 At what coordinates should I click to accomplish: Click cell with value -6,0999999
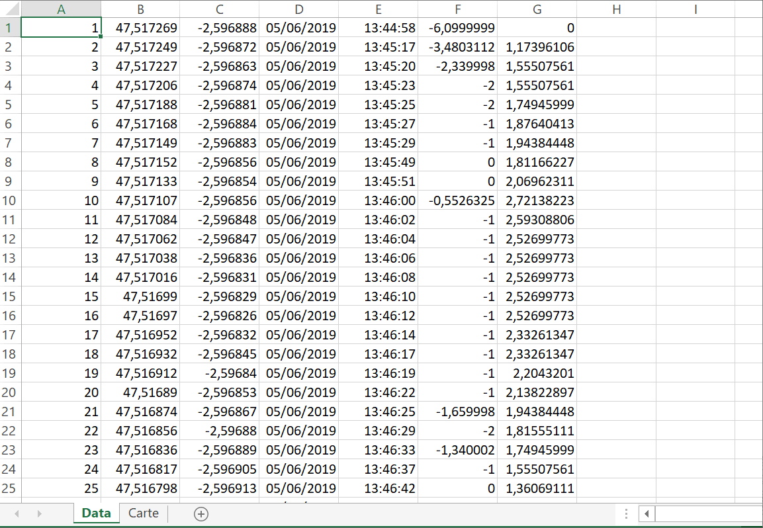pyautogui.click(x=457, y=28)
